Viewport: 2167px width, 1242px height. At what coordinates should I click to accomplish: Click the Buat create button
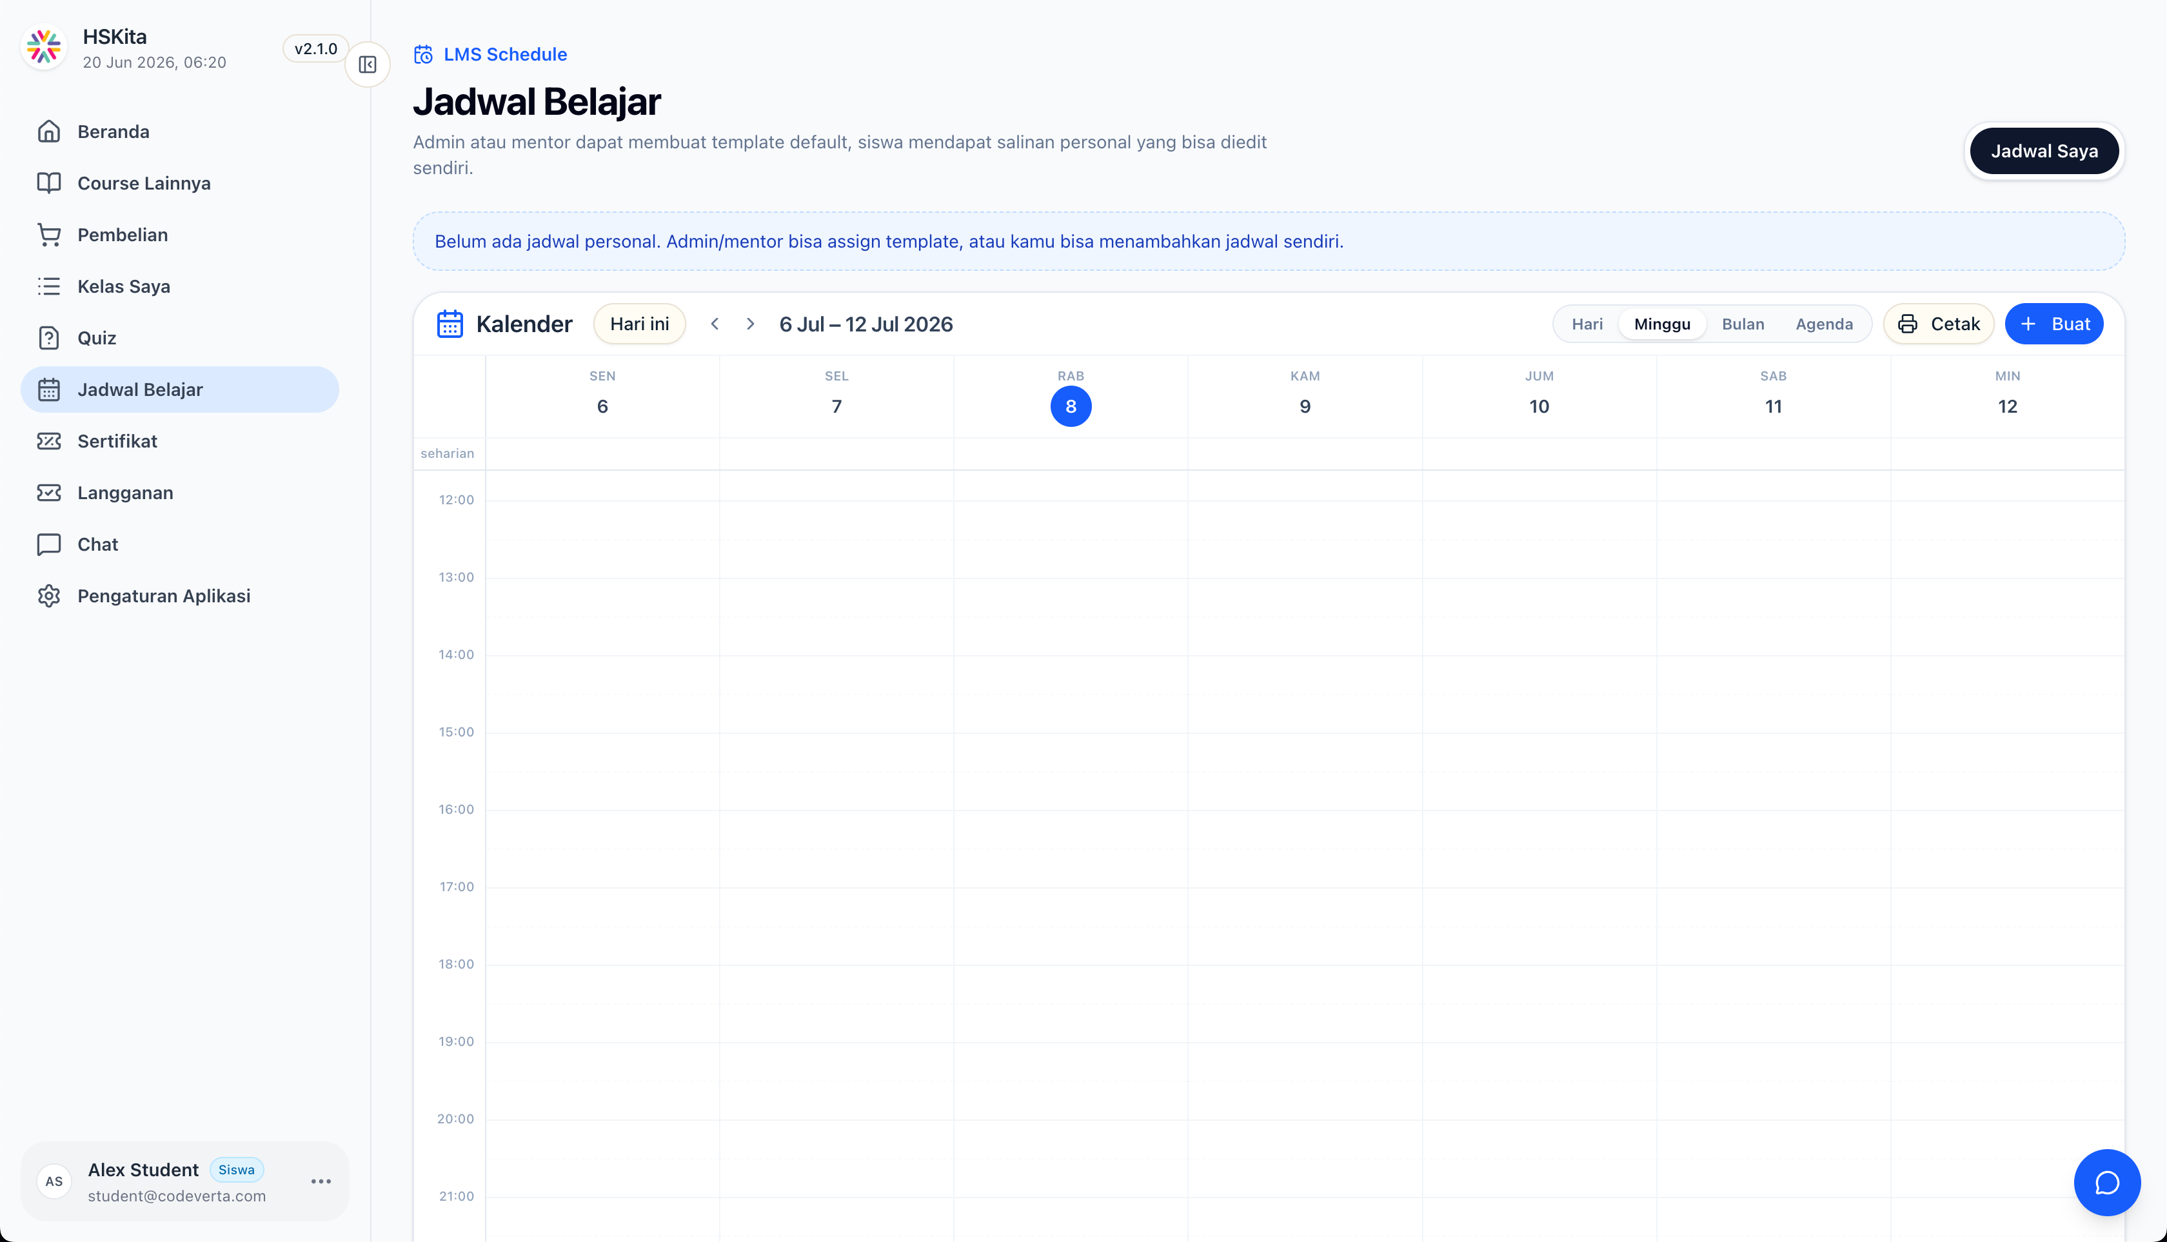coord(2053,324)
